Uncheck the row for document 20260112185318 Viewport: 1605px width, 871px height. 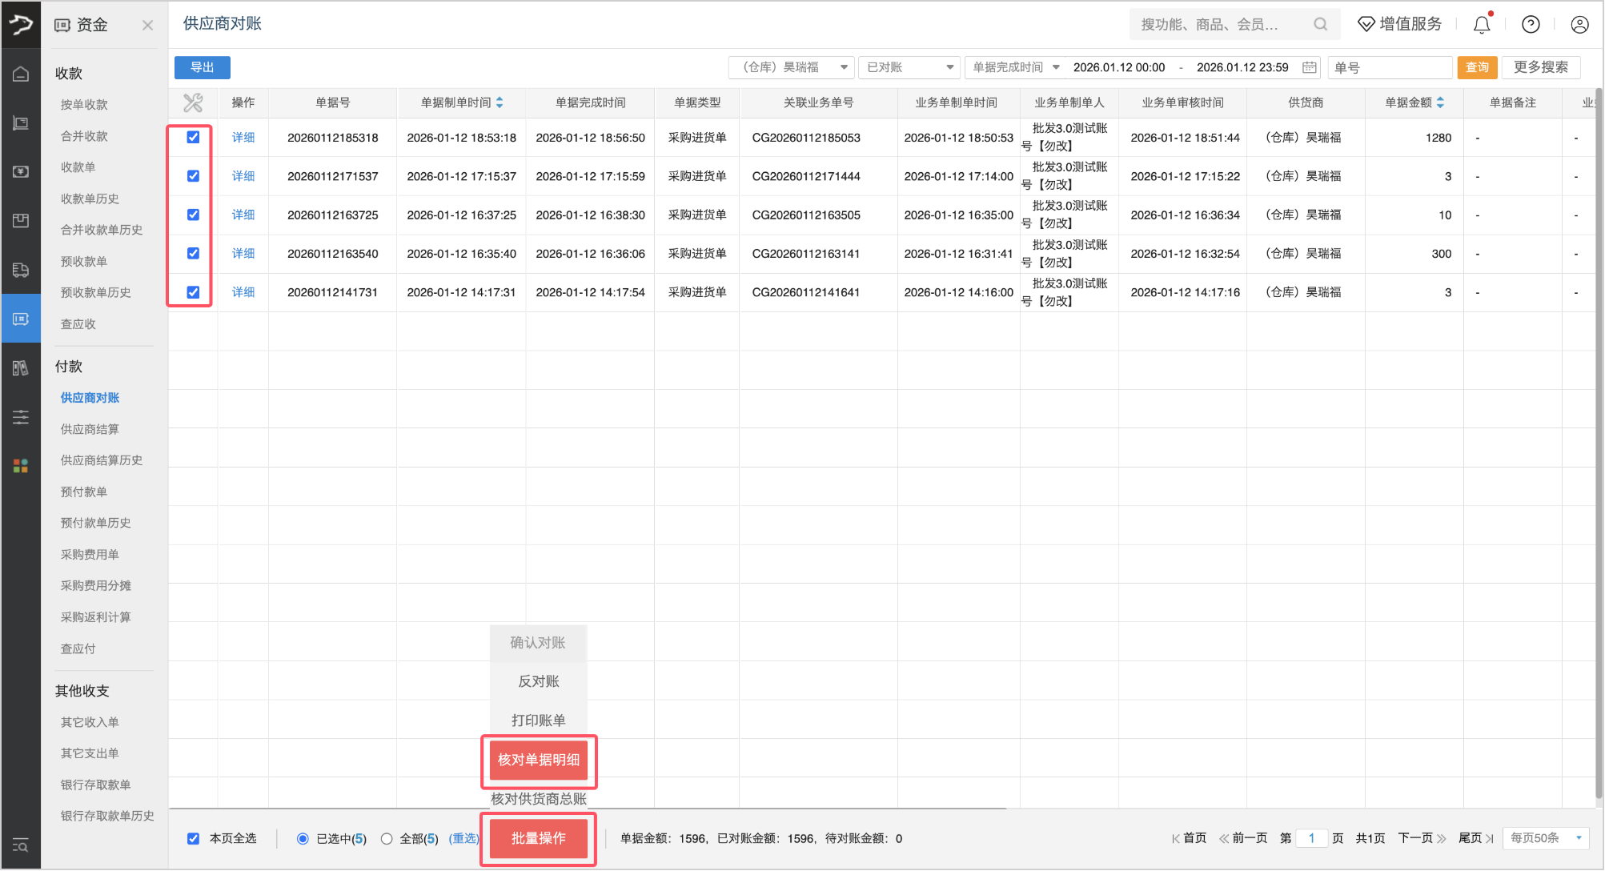(x=193, y=137)
